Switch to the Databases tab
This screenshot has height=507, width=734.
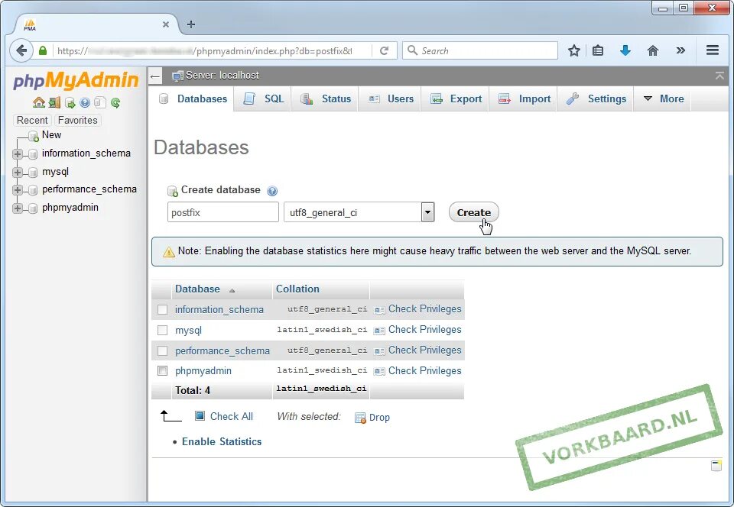click(x=193, y=98)
